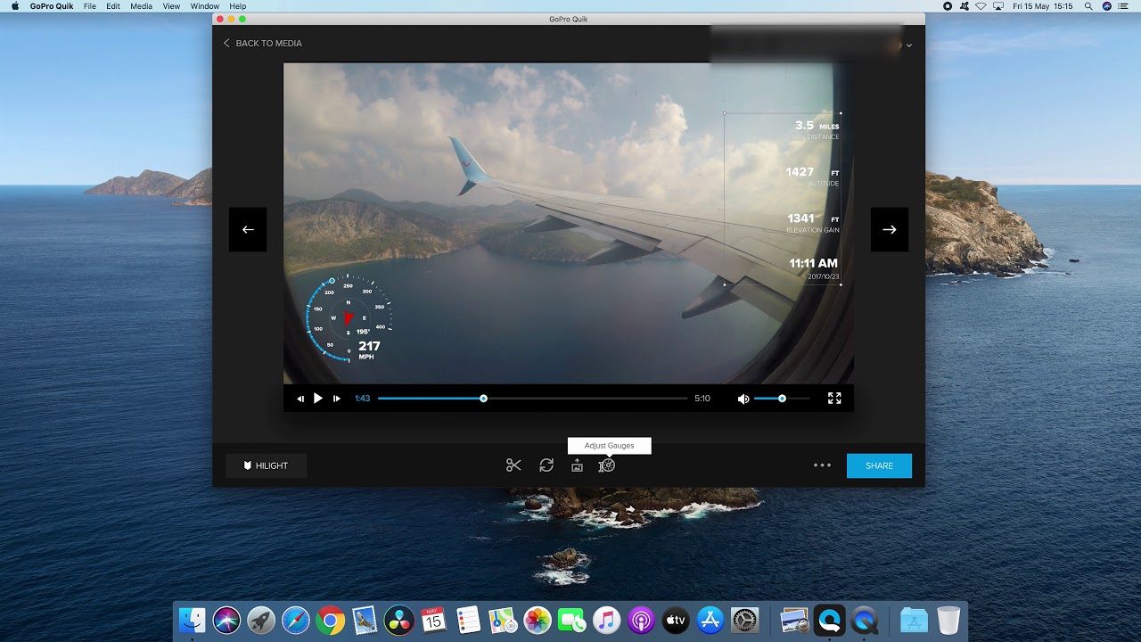This screenshot has height=642, width=1141.
Task: Open Music from the dock
Action: [606, 620]
